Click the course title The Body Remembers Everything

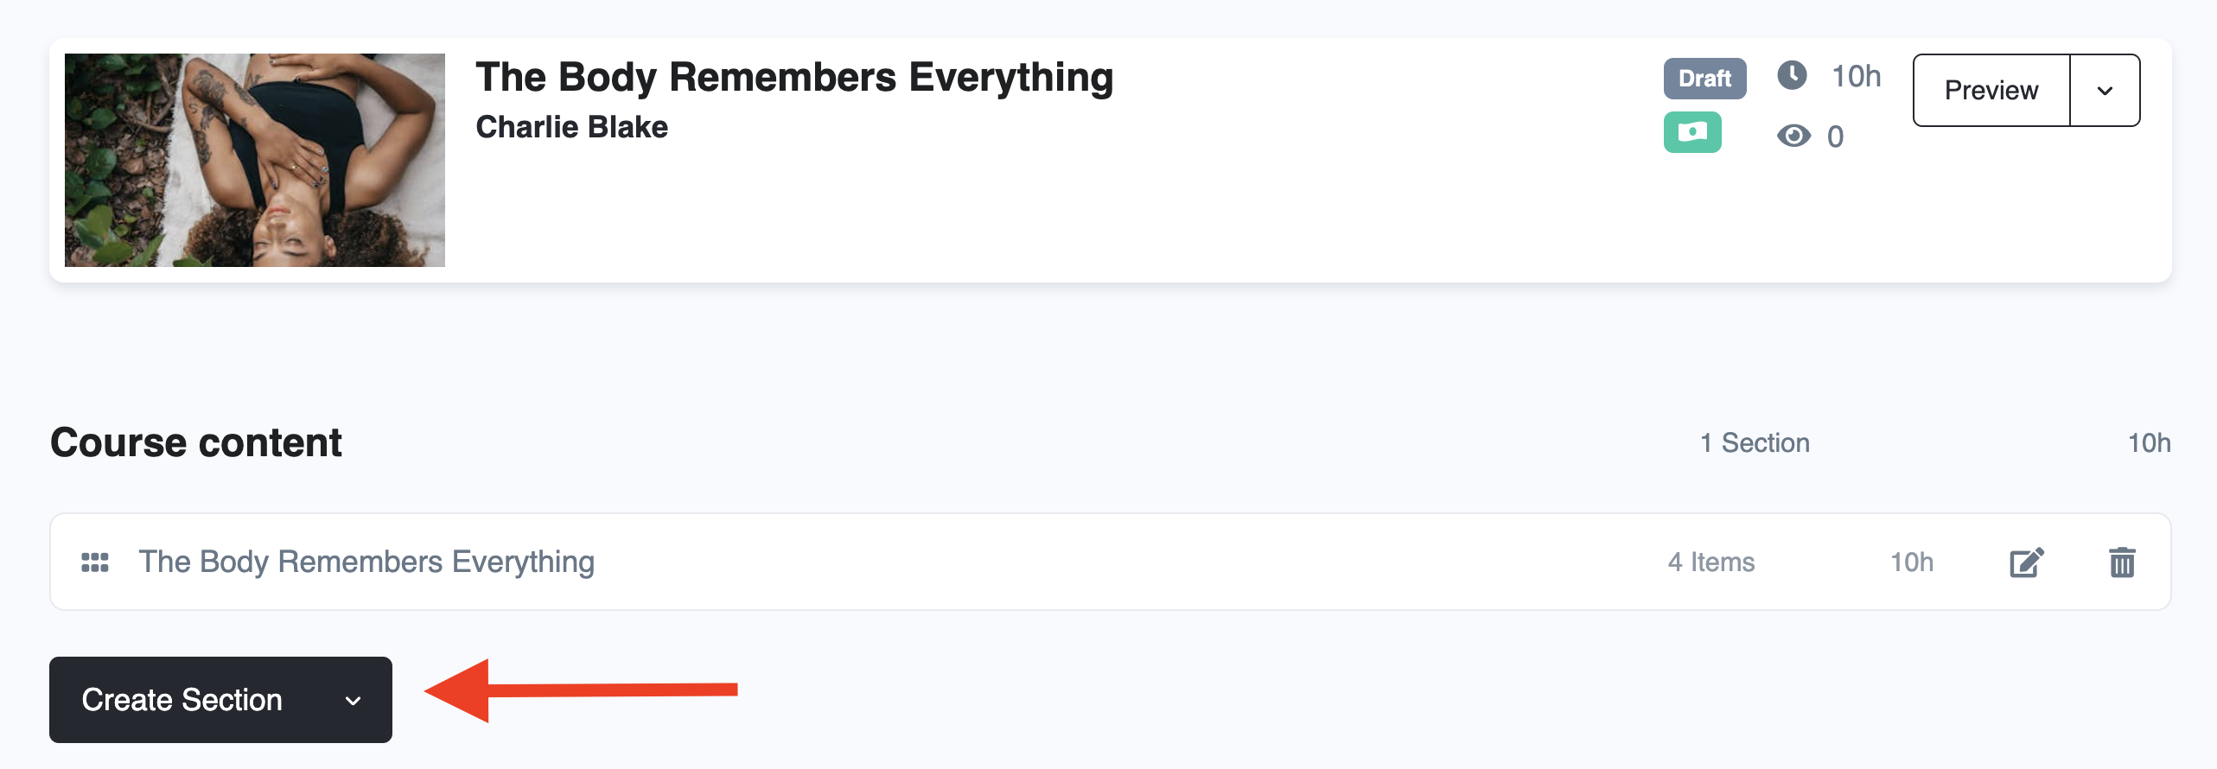click(794, 78)
